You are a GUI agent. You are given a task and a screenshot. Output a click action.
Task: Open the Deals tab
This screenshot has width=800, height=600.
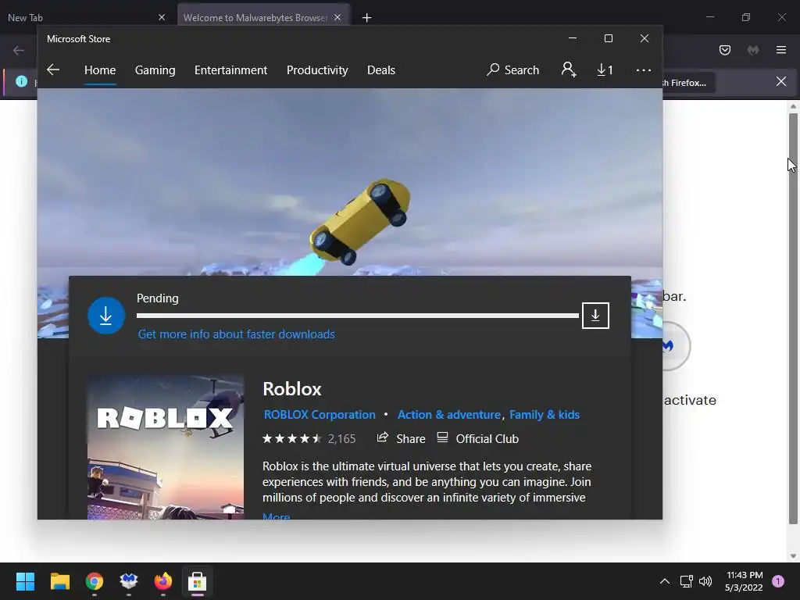(381, 70)
